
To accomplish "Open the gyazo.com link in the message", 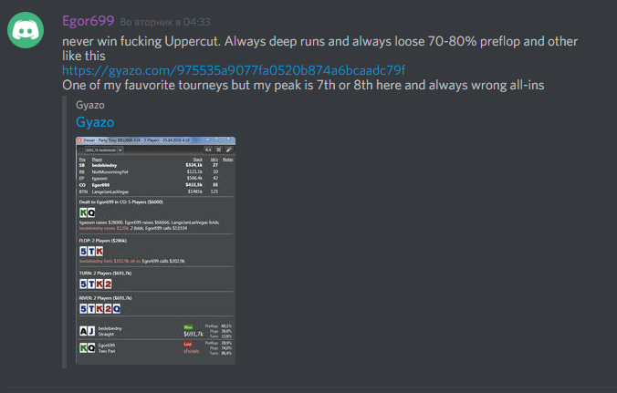I will coord(234,70).
